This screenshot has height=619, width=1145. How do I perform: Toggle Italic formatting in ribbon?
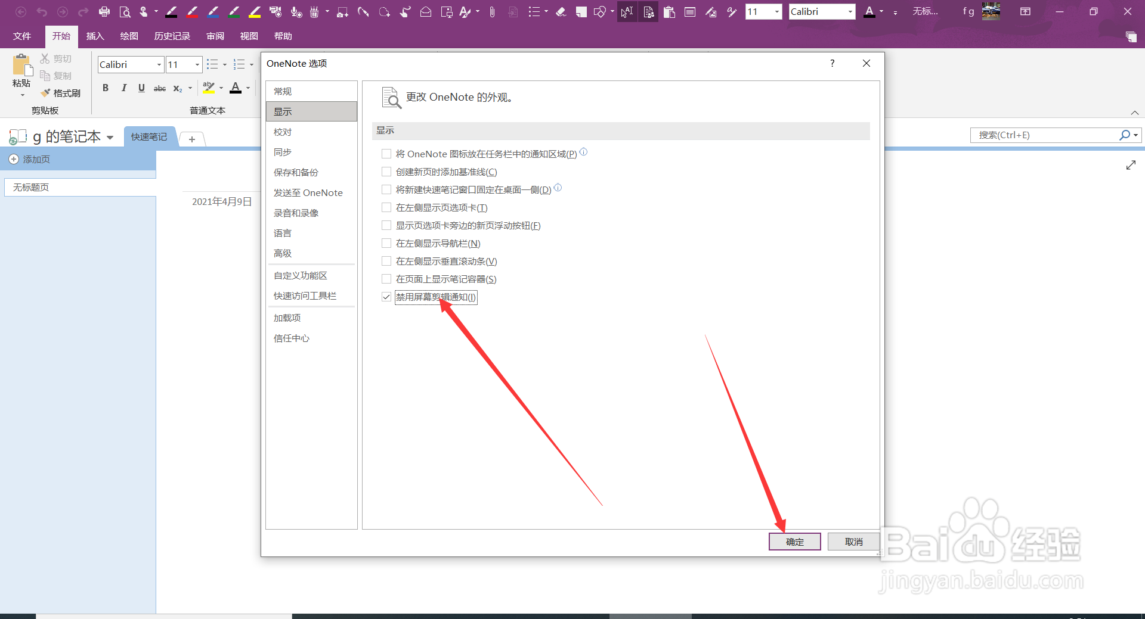tap(123, 88)
